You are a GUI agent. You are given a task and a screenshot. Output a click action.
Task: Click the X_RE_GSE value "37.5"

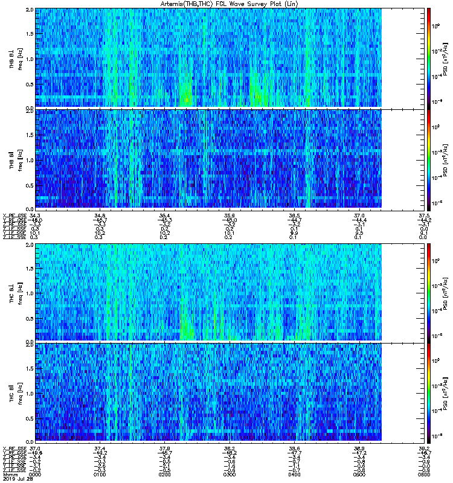click(424, 216)
